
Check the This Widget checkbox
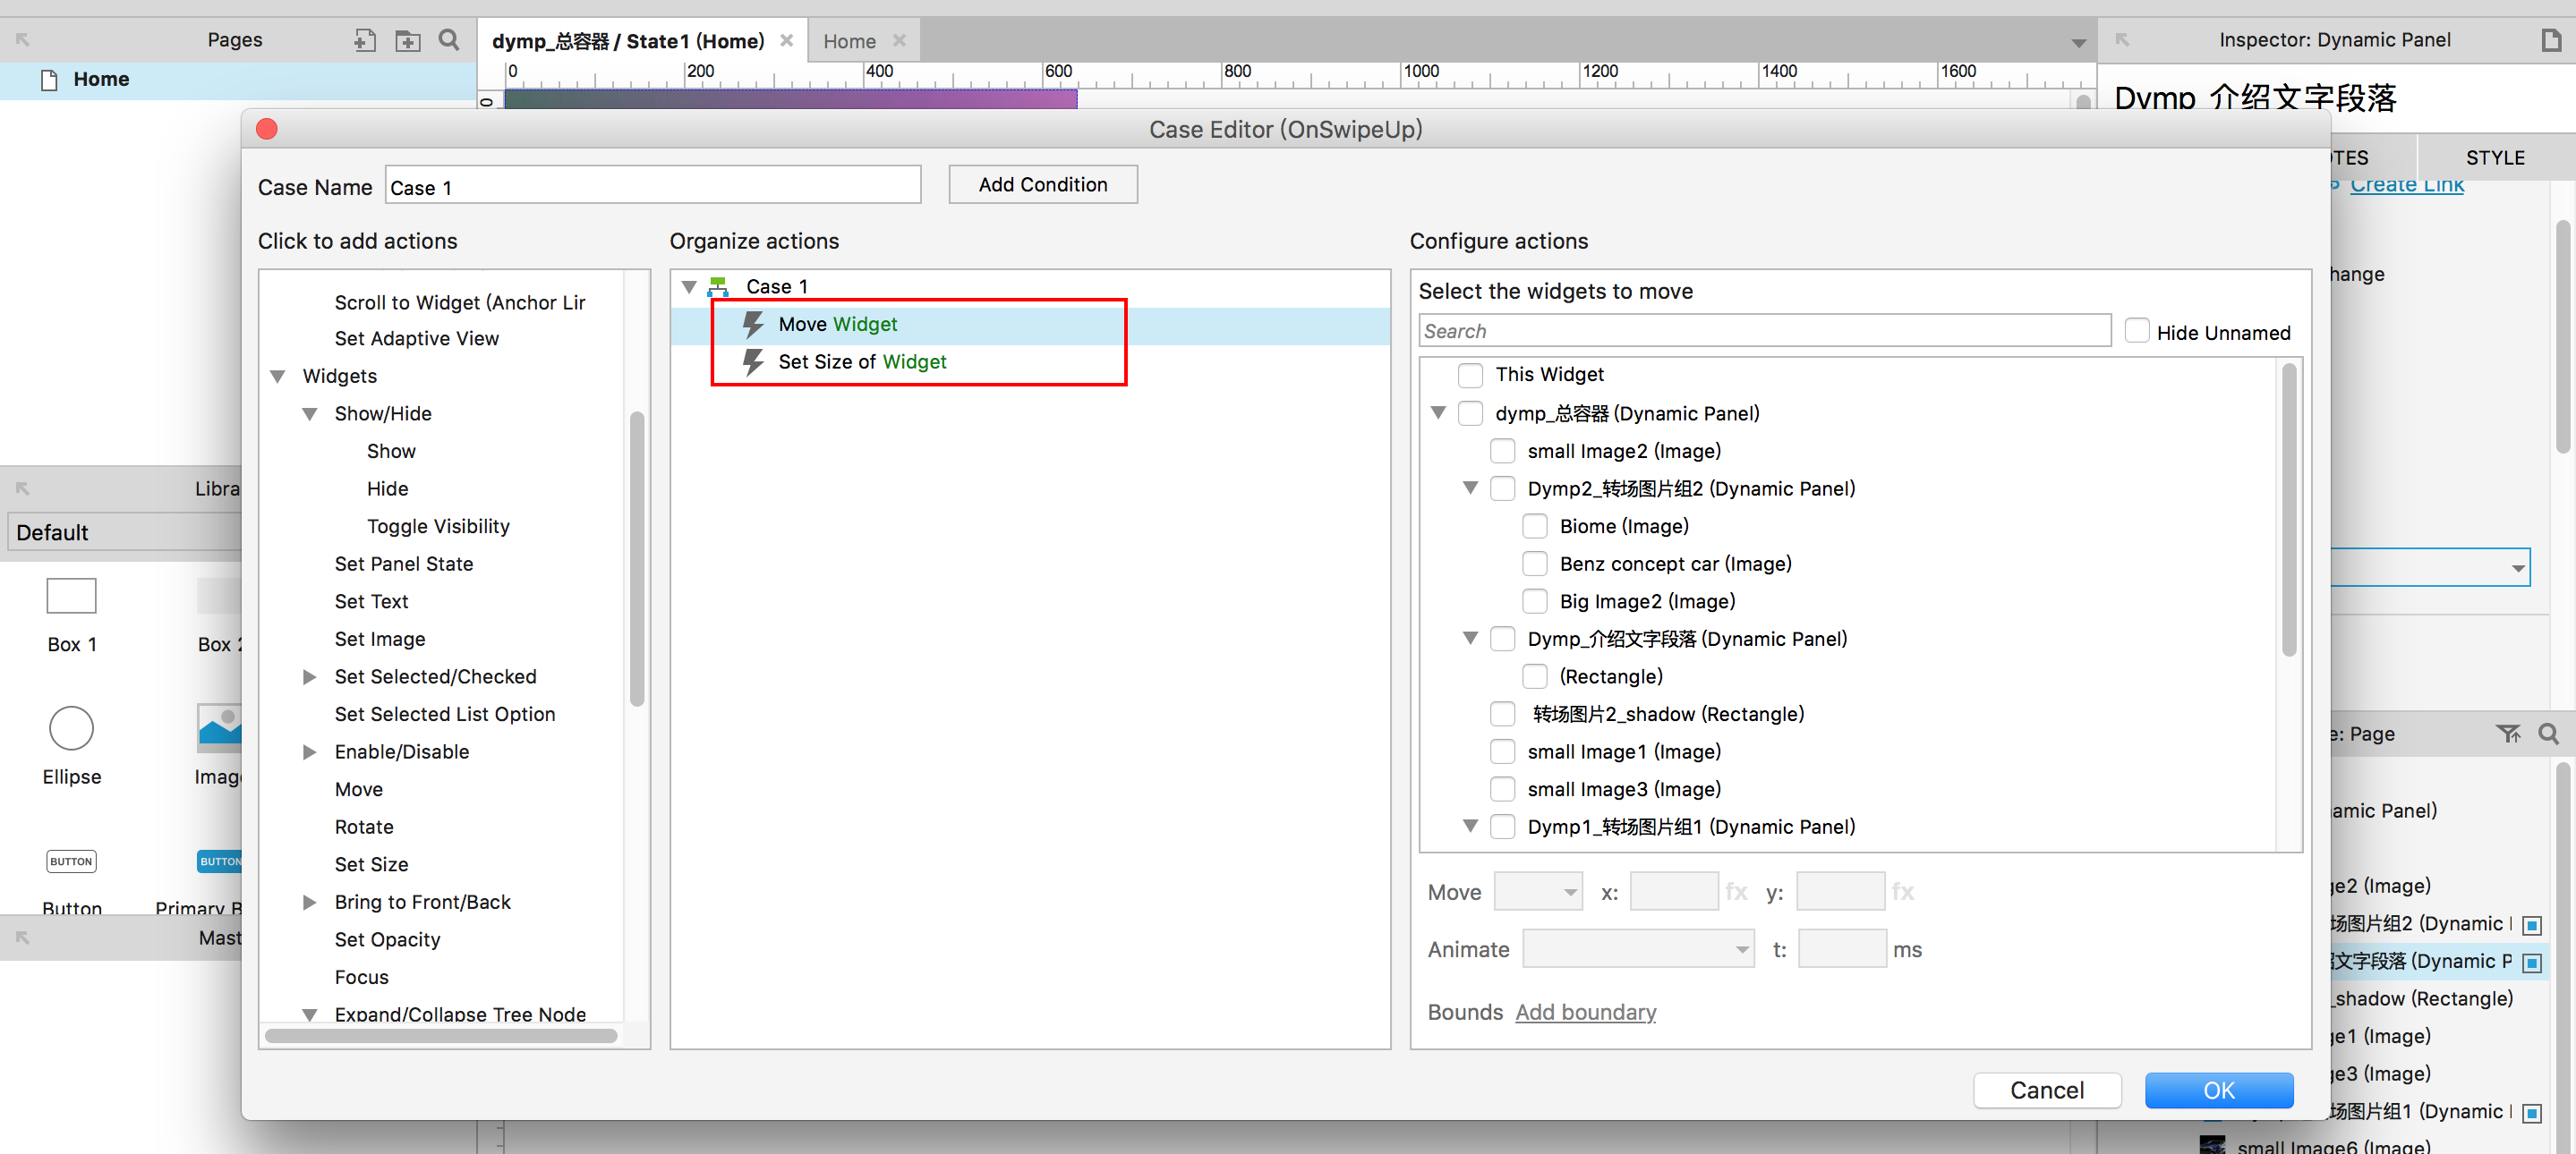[x=1470, y=375]
